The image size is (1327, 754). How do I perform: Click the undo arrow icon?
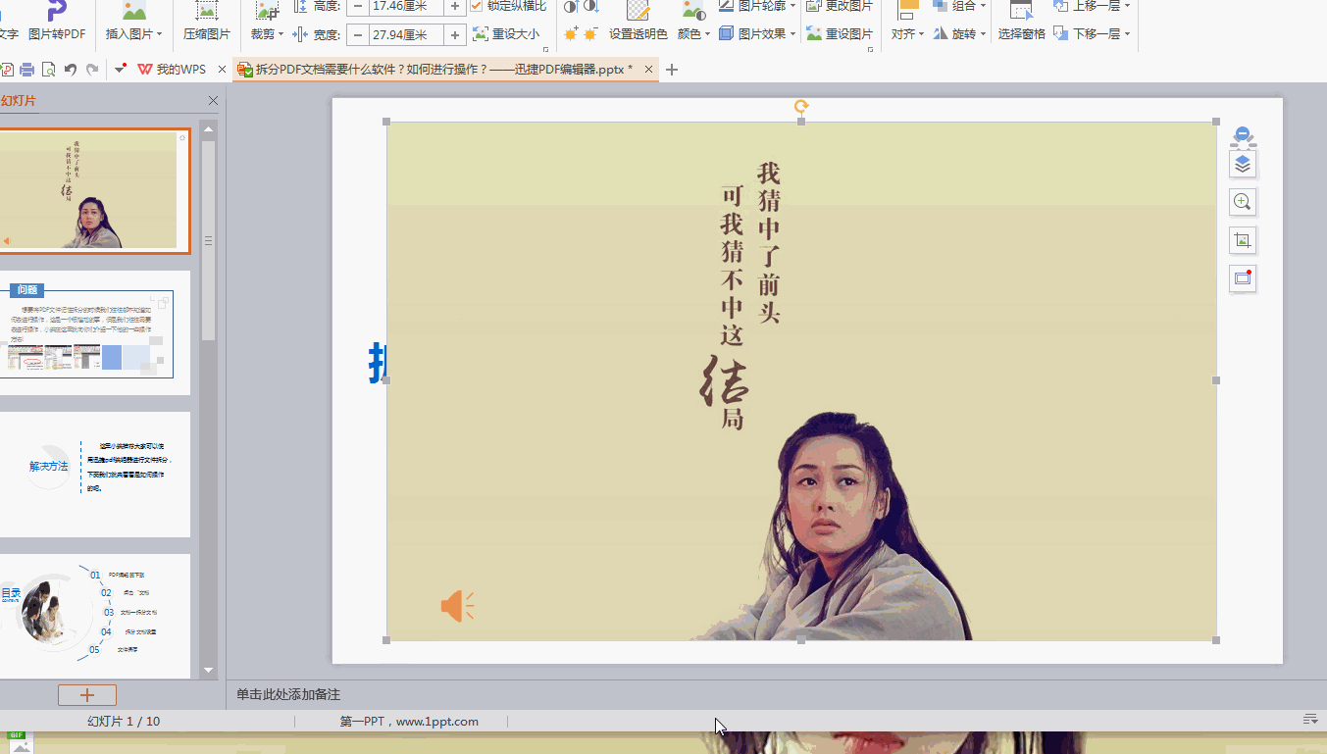71,70
